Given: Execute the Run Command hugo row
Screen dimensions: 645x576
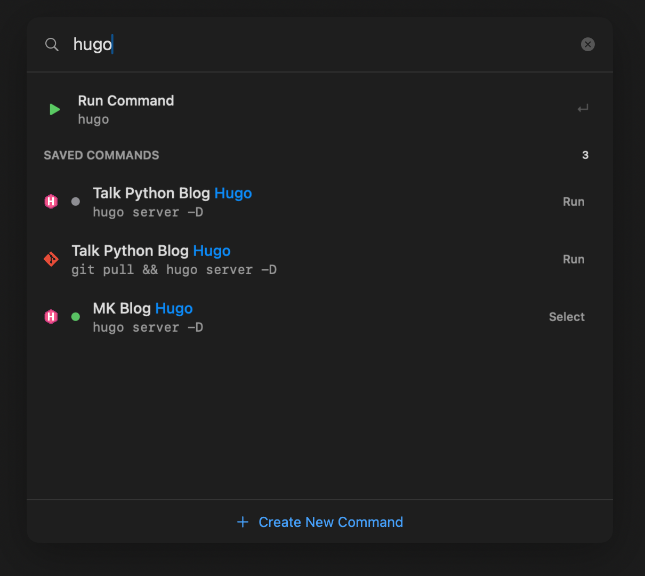Looking at the screenshot, I should pyautogui.click(x=267, y=109).
